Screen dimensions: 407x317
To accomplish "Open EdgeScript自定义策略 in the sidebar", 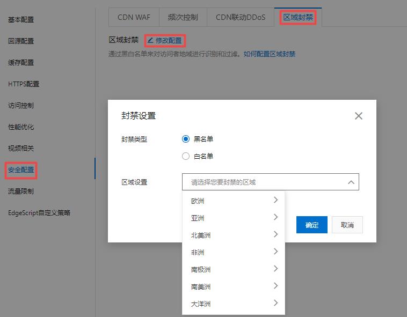I will pos(39,213).
